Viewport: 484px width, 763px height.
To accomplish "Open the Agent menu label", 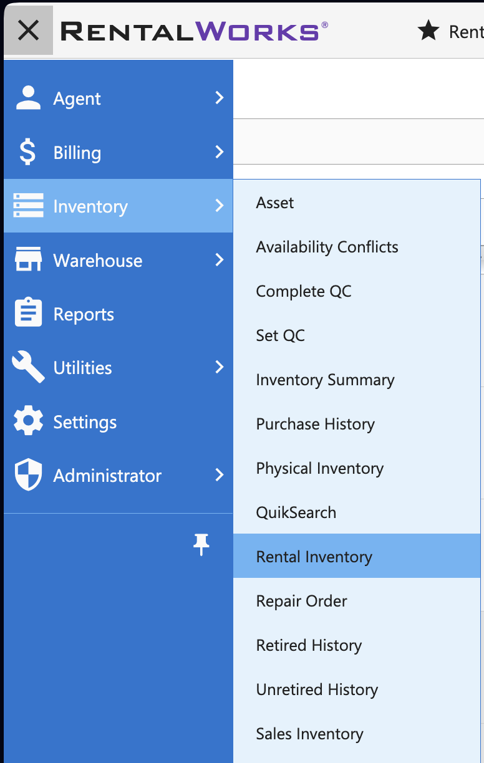I will click(x=77, y=99).
